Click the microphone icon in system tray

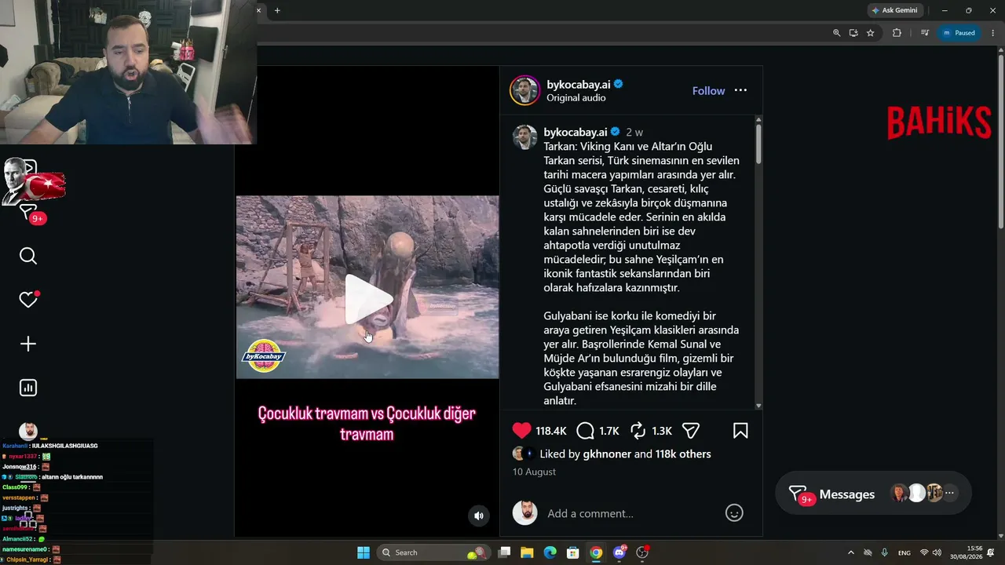point(885,552)
